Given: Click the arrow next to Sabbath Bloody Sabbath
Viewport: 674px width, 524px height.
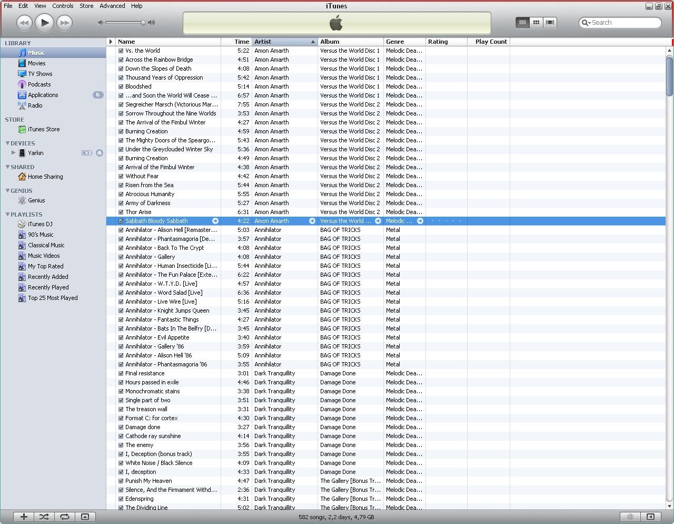Looking at the screenshot, I should tap(215, 221).
